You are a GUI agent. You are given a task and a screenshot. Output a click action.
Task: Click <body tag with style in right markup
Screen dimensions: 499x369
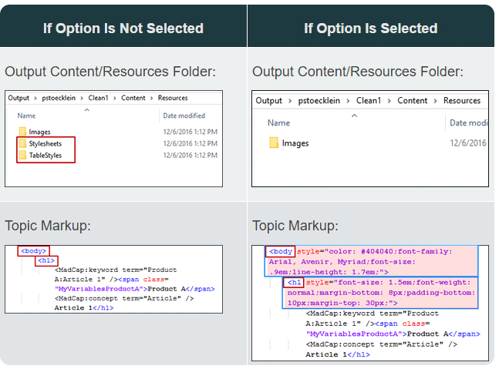point(281,251)
